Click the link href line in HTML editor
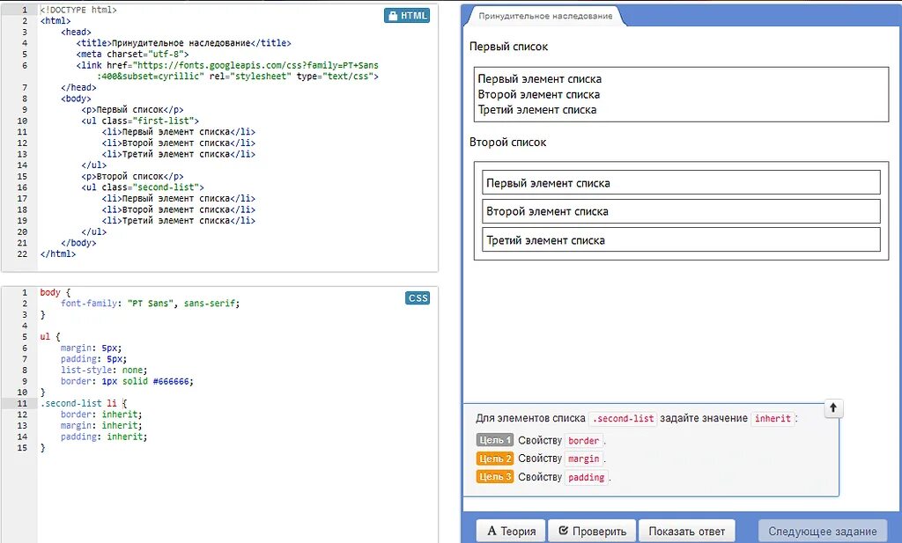This screenshot has height=543, width=902. pyautogui.click(x=227, y=70)
